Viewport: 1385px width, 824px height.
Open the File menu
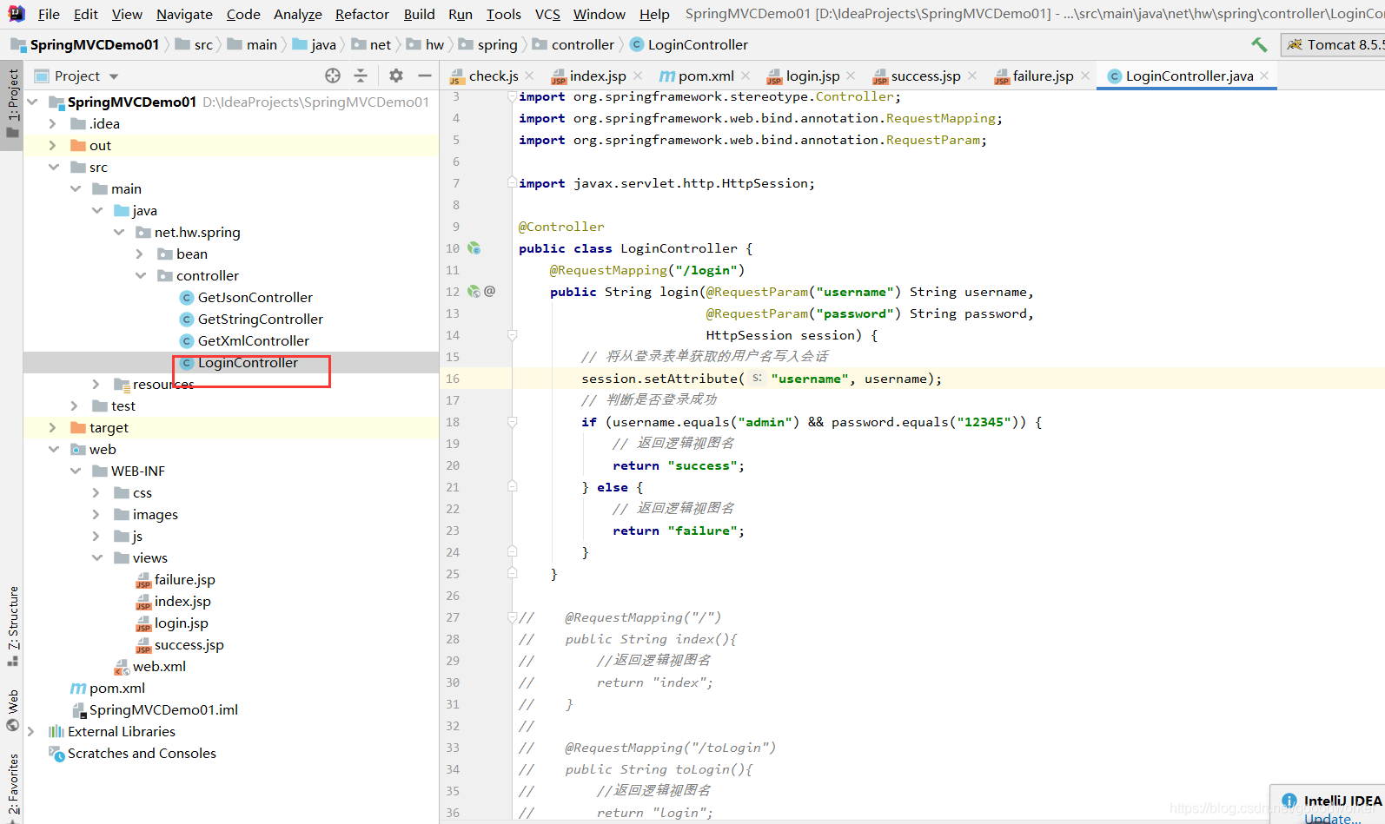(x=50, y=14)
